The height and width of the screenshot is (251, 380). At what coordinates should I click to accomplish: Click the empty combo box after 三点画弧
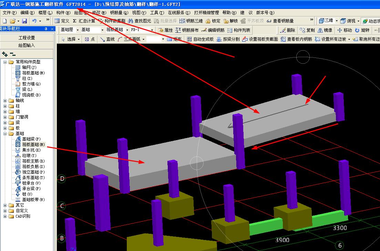(155, 39)
